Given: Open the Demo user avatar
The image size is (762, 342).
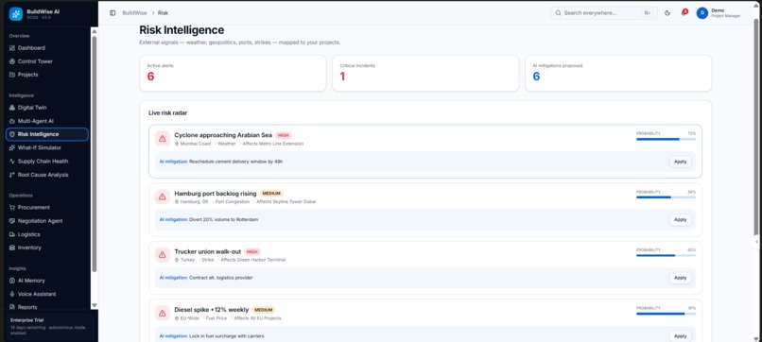Looking at the screenshot, I should pyautogui.click(x=701, y=13).
